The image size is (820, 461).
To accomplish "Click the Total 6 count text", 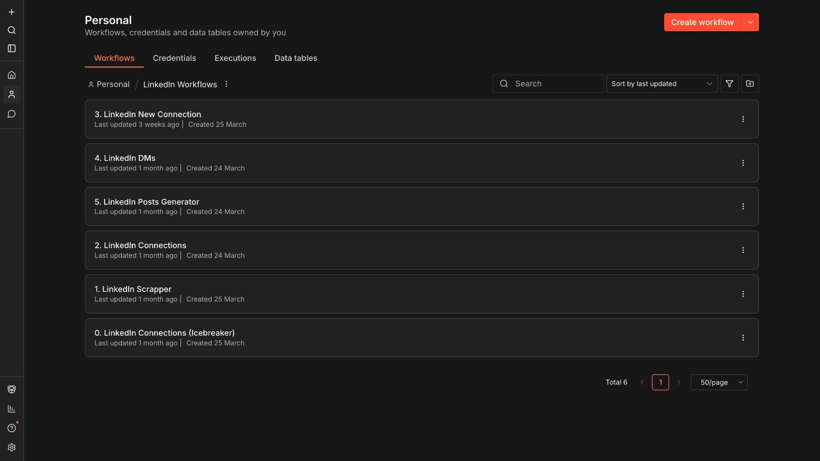I will pyautogui.click(x=617, y=383).
